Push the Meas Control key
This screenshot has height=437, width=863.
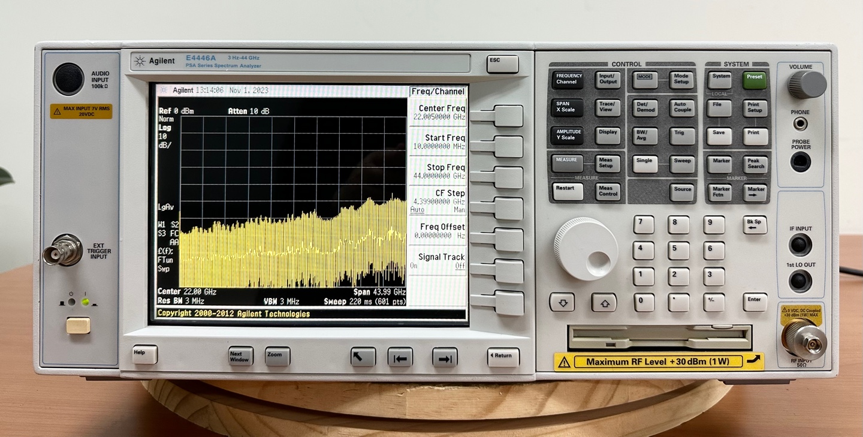pos(607,192)
